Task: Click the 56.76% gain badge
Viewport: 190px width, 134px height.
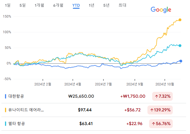Action: (x=161, y=124)
